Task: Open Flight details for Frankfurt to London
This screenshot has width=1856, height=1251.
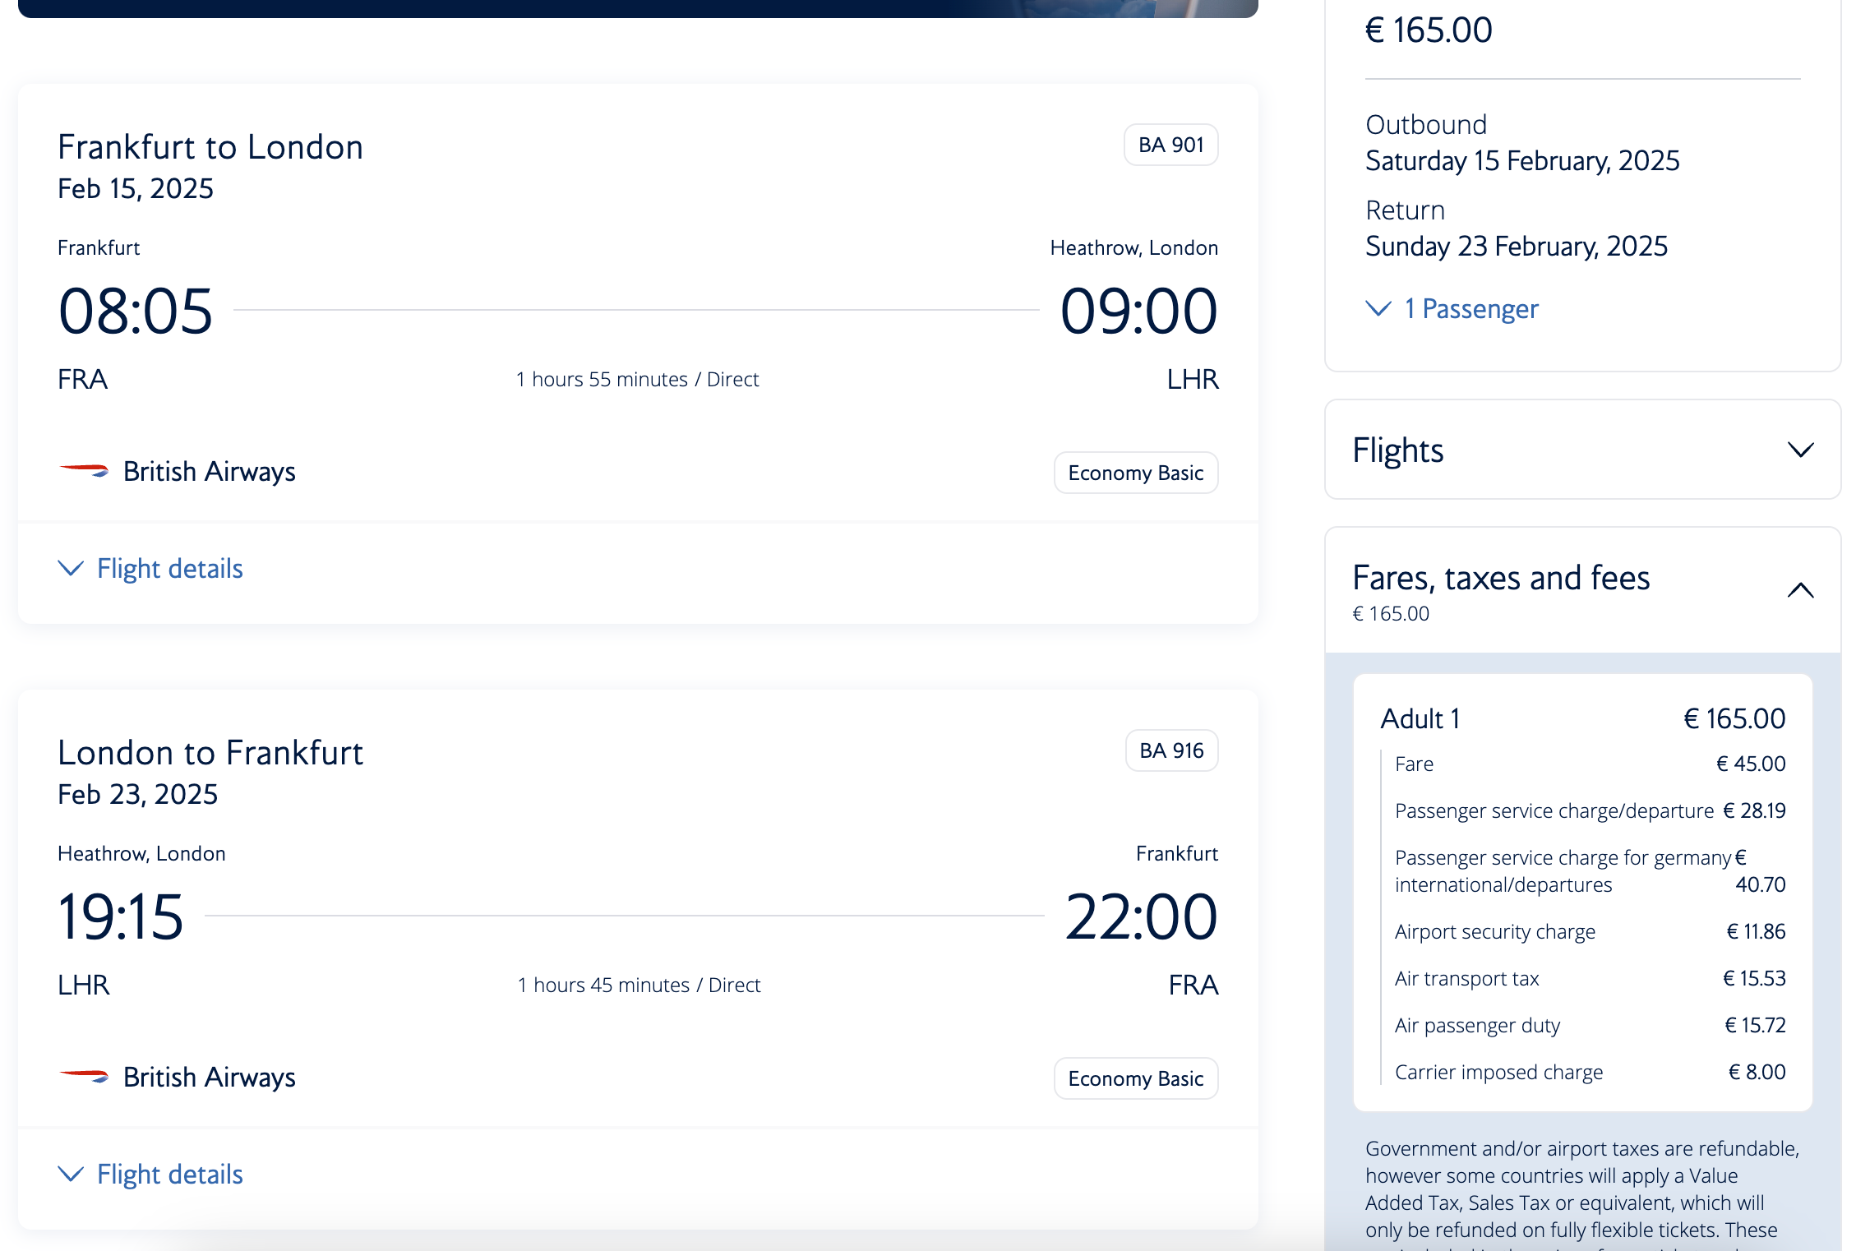Action: 169,569
